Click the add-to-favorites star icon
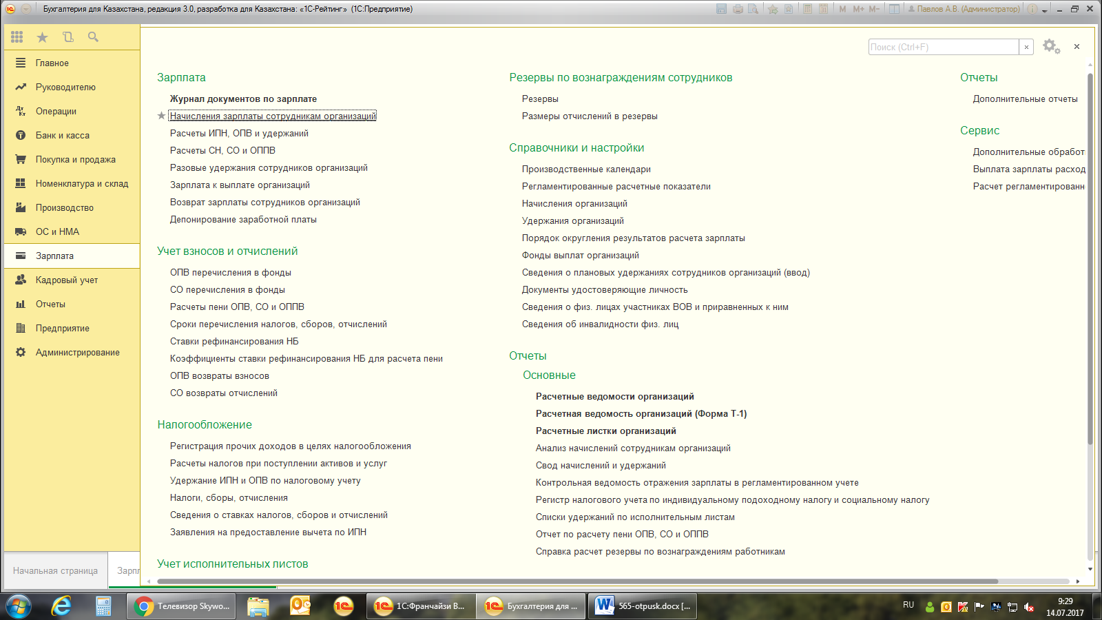The image size is (1102, 620). (773, 9)
